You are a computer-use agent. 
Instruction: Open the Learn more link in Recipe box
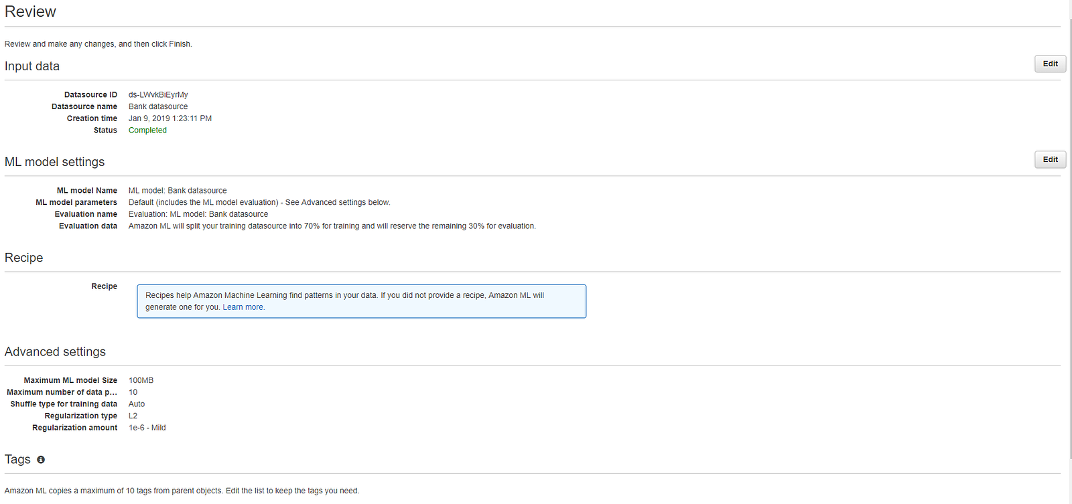click(x=243, y=307)
